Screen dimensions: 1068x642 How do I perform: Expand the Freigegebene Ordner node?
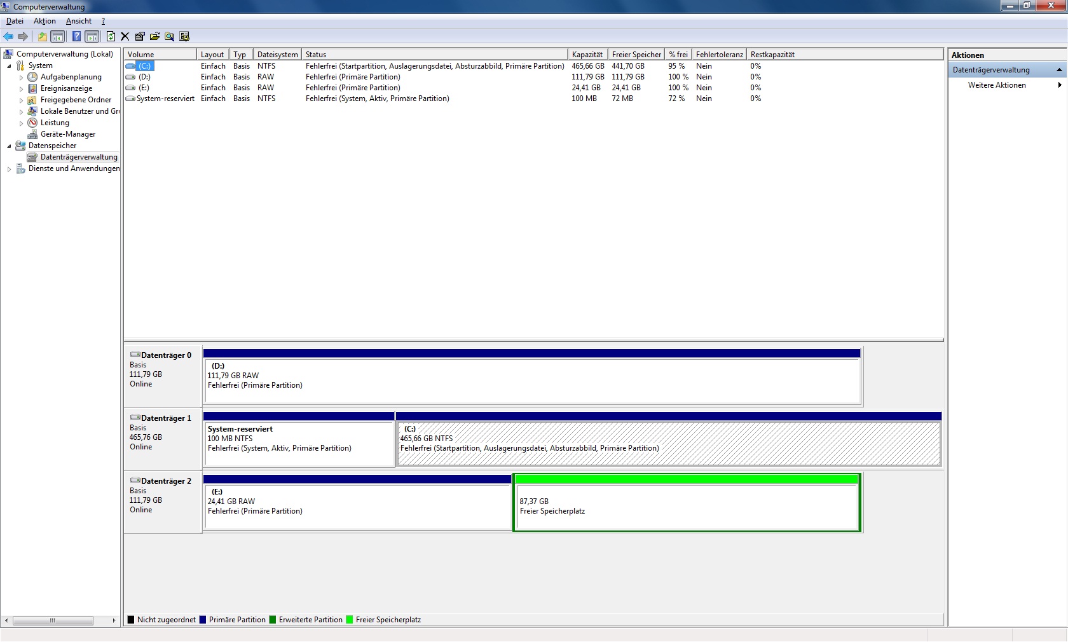[x=21, y=100]
